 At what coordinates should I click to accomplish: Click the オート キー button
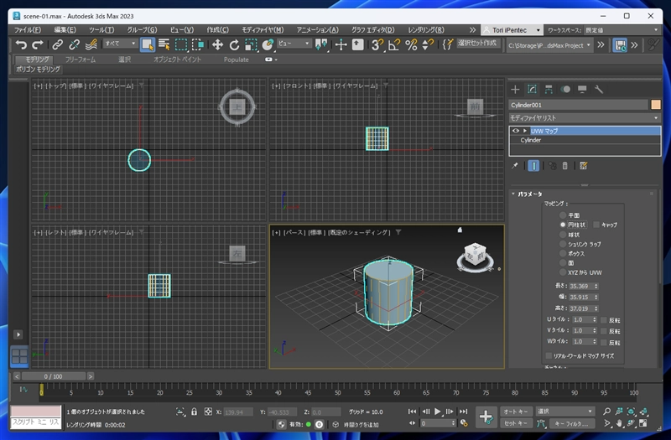click(516, 412)
